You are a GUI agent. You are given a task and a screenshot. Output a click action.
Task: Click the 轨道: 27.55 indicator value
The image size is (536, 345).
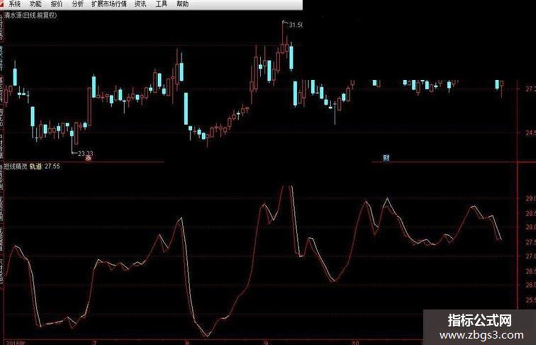pos(45,167)
